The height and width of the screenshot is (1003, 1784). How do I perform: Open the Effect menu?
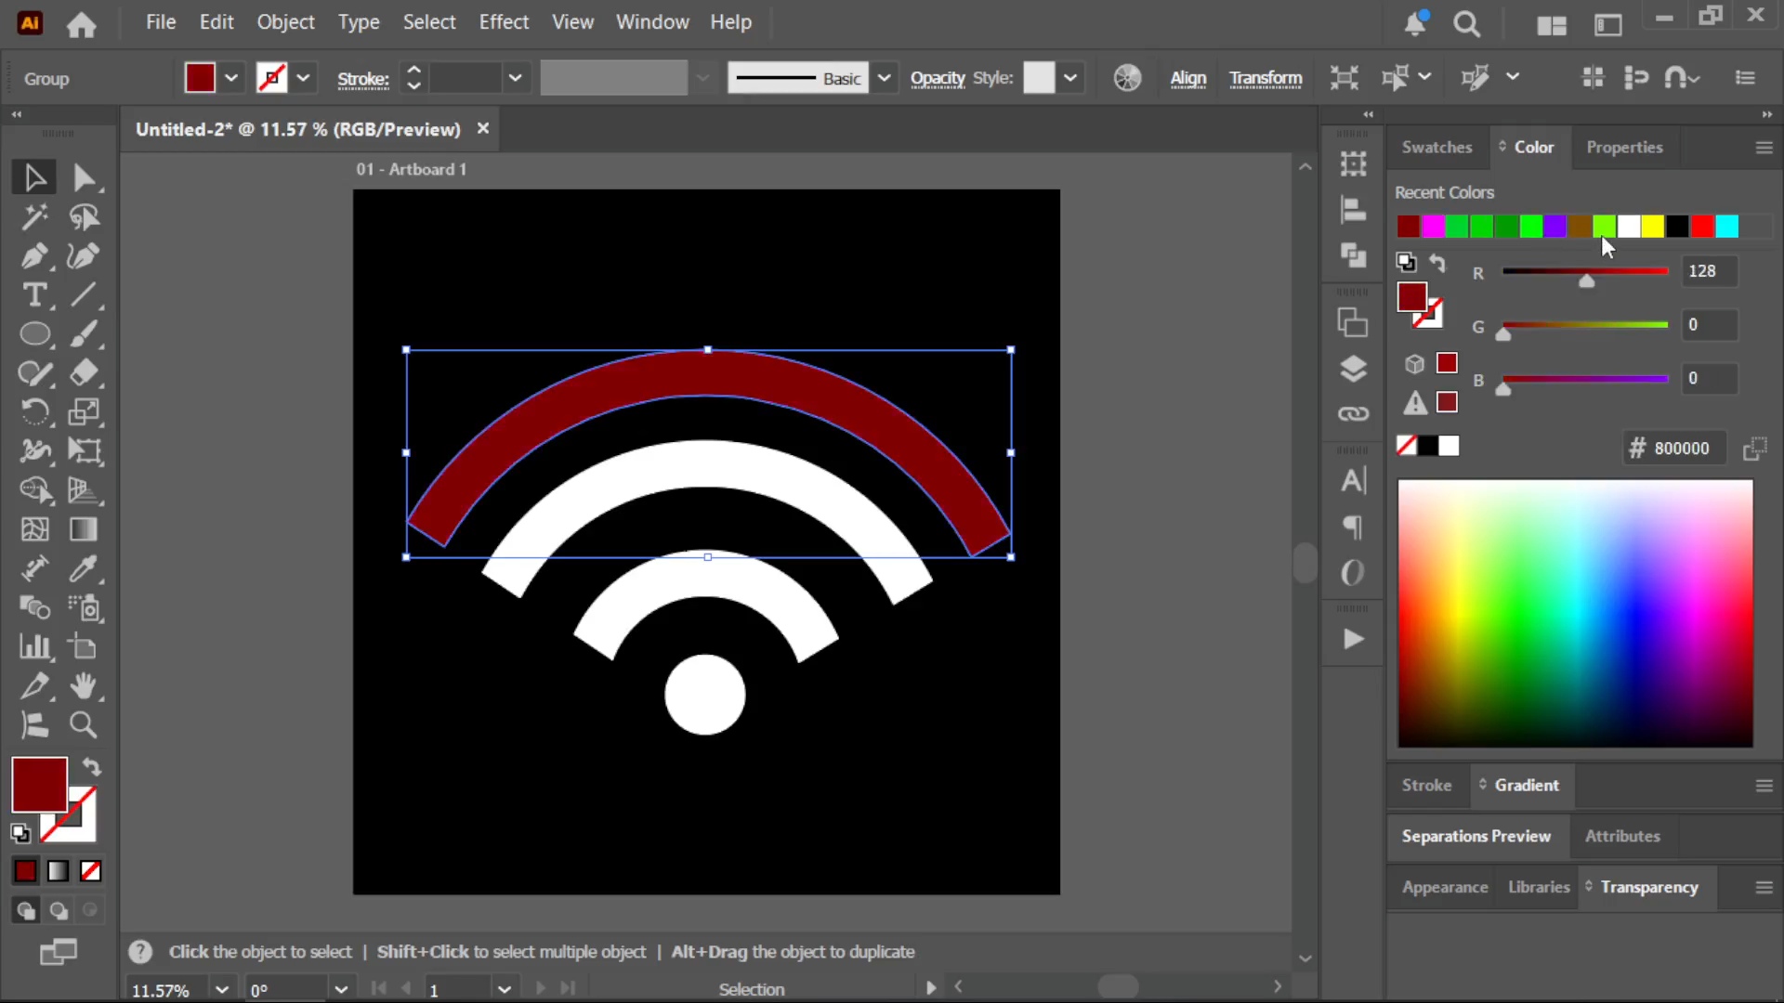point(504,22)
